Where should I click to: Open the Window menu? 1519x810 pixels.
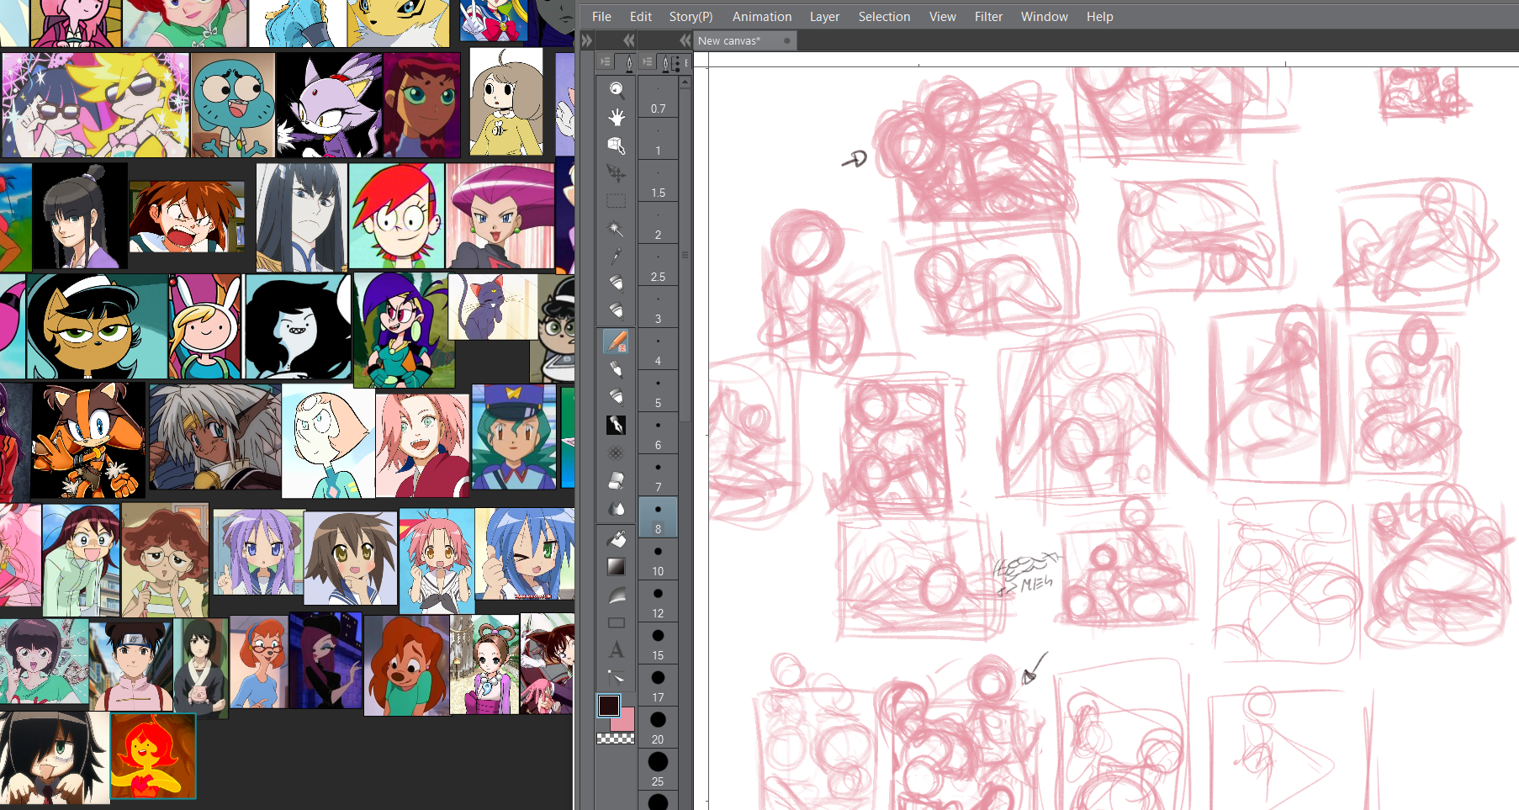(x=1044, y=16)
